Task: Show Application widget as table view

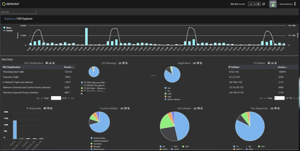Action: click(198, 63)
